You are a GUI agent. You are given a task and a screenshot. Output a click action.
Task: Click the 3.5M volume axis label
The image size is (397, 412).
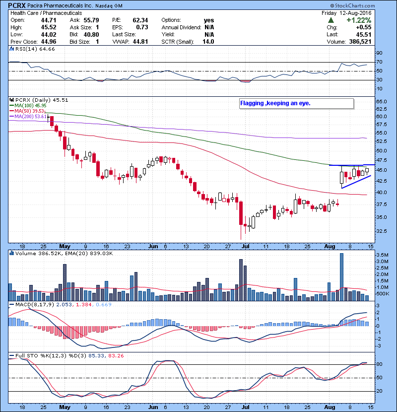tap(382, 255)
